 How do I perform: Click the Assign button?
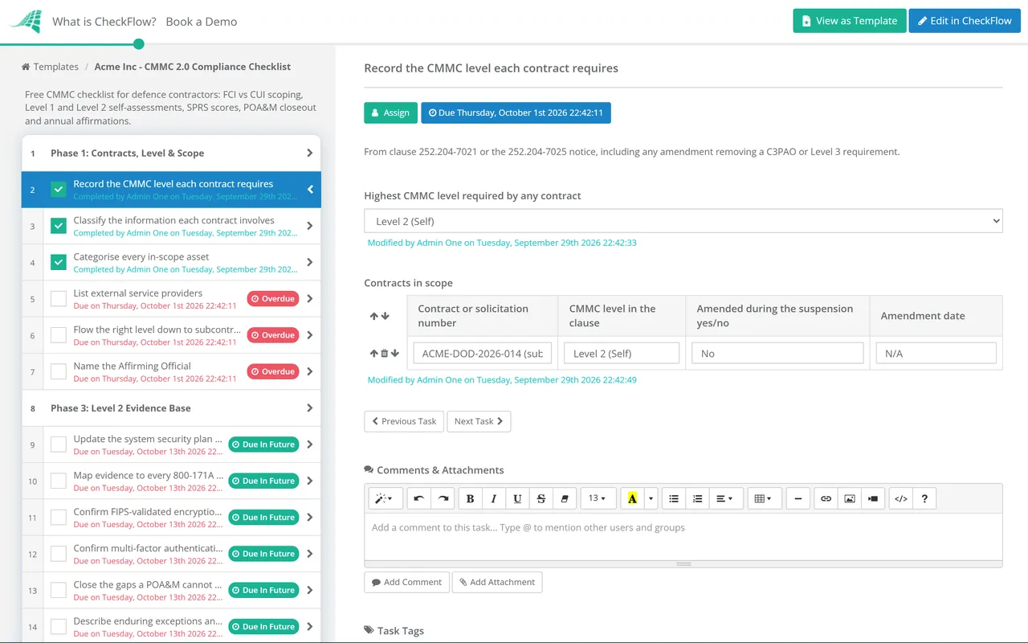tap(391, 113)
